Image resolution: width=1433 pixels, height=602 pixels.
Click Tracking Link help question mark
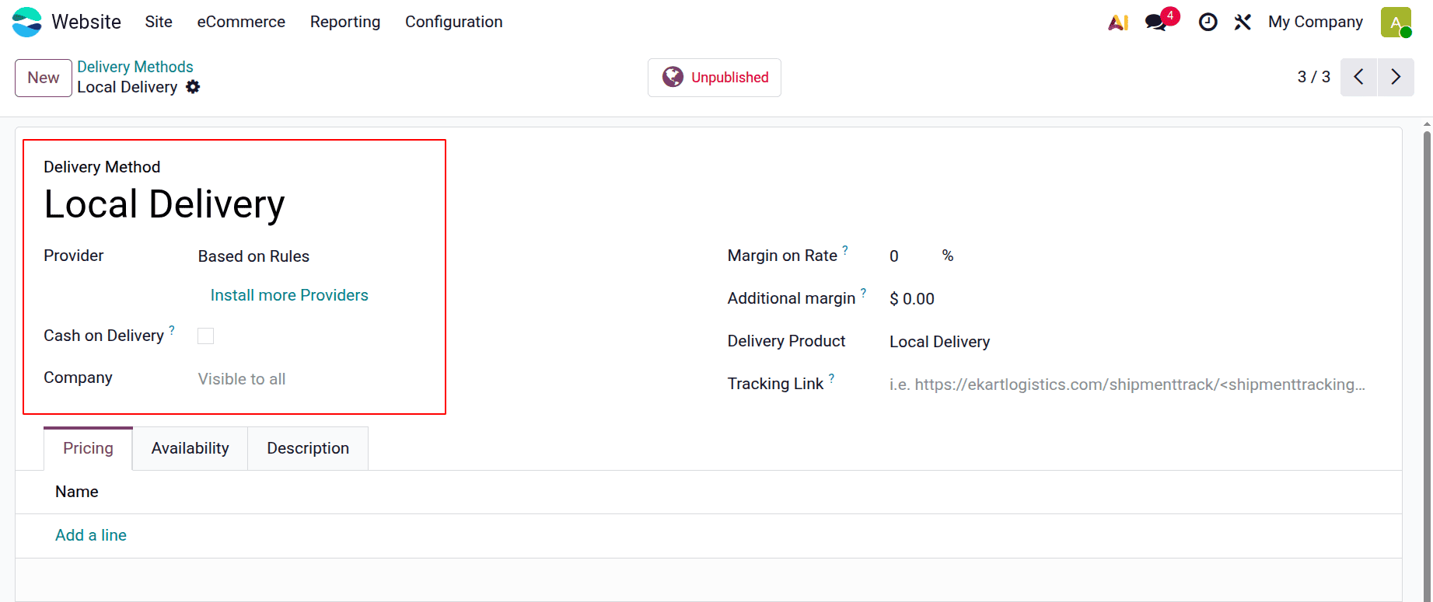831,378
